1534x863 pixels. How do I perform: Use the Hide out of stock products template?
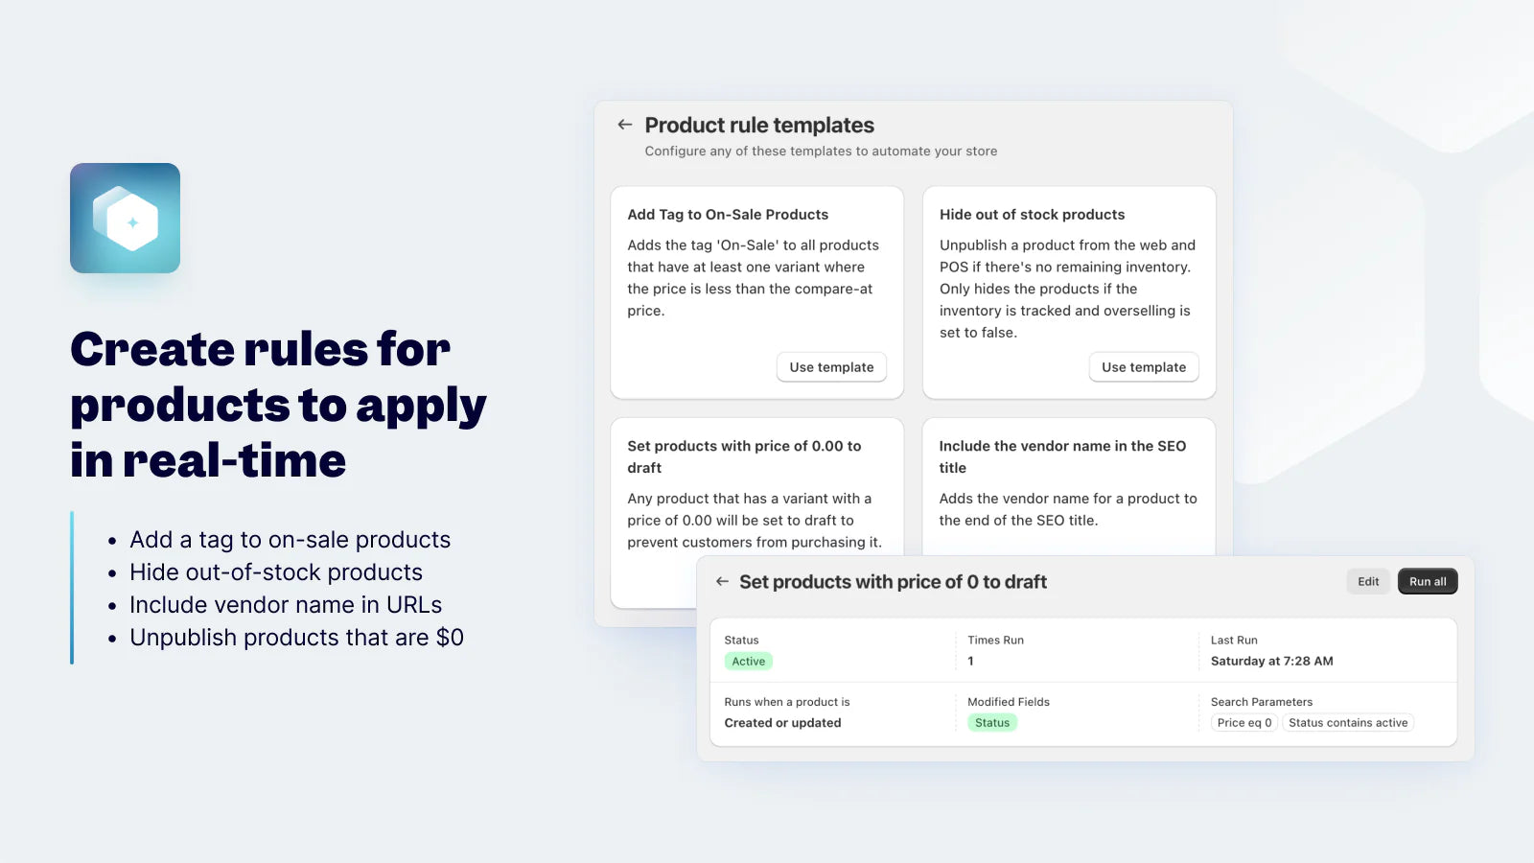(x=1143, y=367)
